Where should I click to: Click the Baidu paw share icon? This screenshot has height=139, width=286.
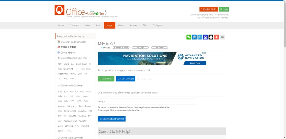(205, 37)
